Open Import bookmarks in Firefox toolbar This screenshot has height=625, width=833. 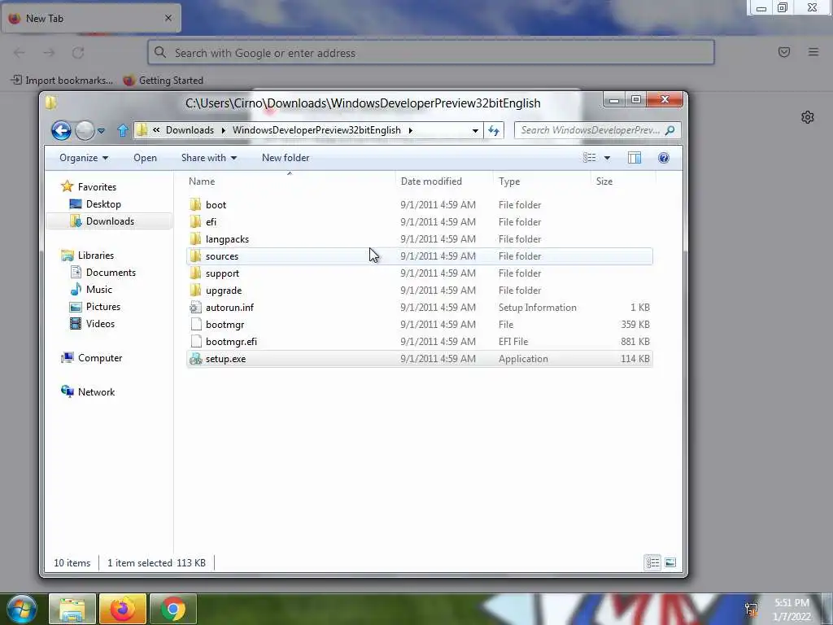[62, 81]
